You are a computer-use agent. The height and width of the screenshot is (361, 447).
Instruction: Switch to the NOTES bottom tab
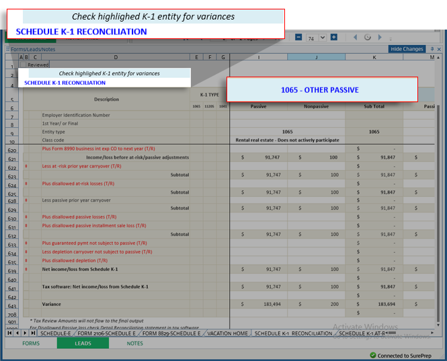[x=135, y=344]
